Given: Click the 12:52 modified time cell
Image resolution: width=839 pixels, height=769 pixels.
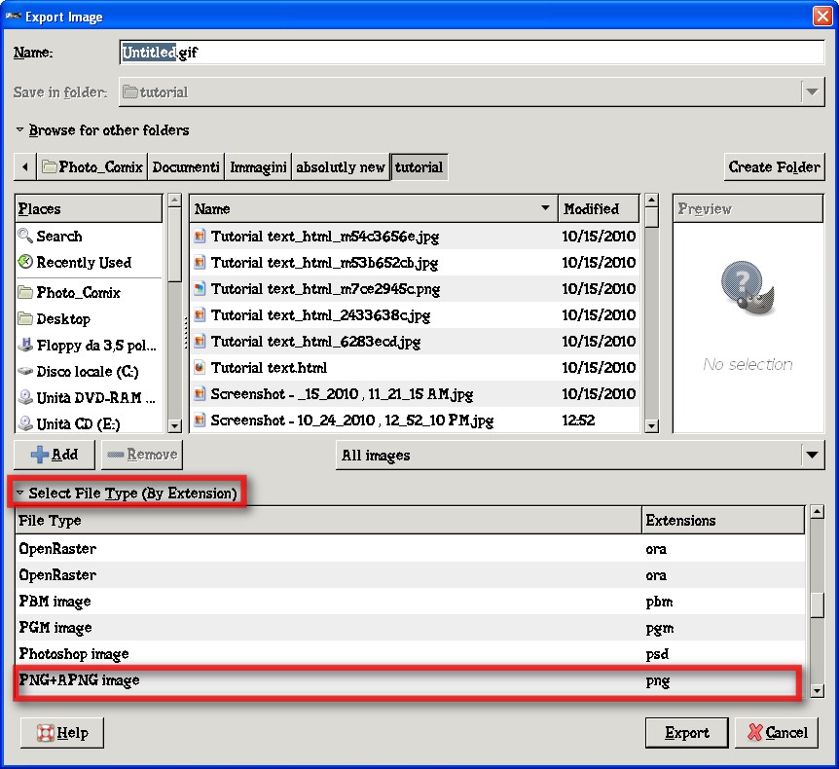Looking at the screenshot, I should coord(578,421).
